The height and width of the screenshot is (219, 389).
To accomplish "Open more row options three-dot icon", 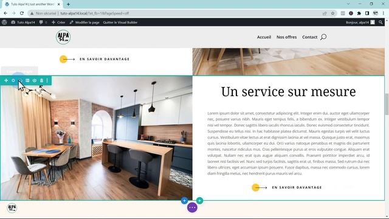I will [x=47, y=80].
